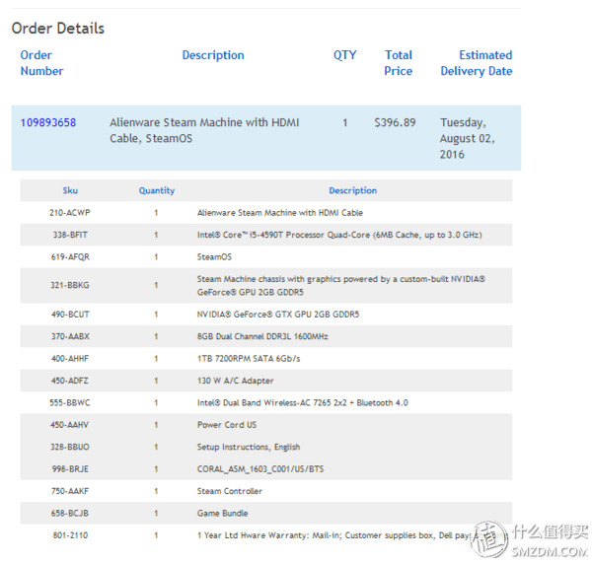Image resolution: width=592 pixels, height=563 pixels.
Task: Click the Order Details heading
Action: [58, 29]
